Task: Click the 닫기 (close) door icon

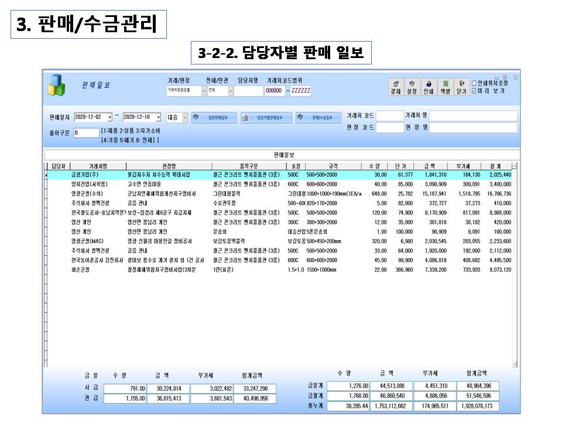Action: click(461, 87)
